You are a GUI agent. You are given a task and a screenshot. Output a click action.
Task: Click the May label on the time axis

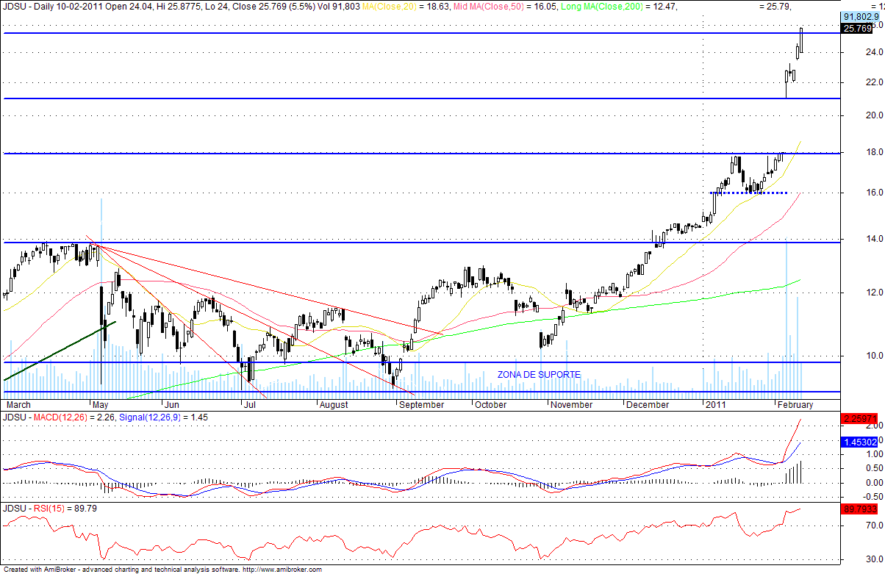click(101, 404)
